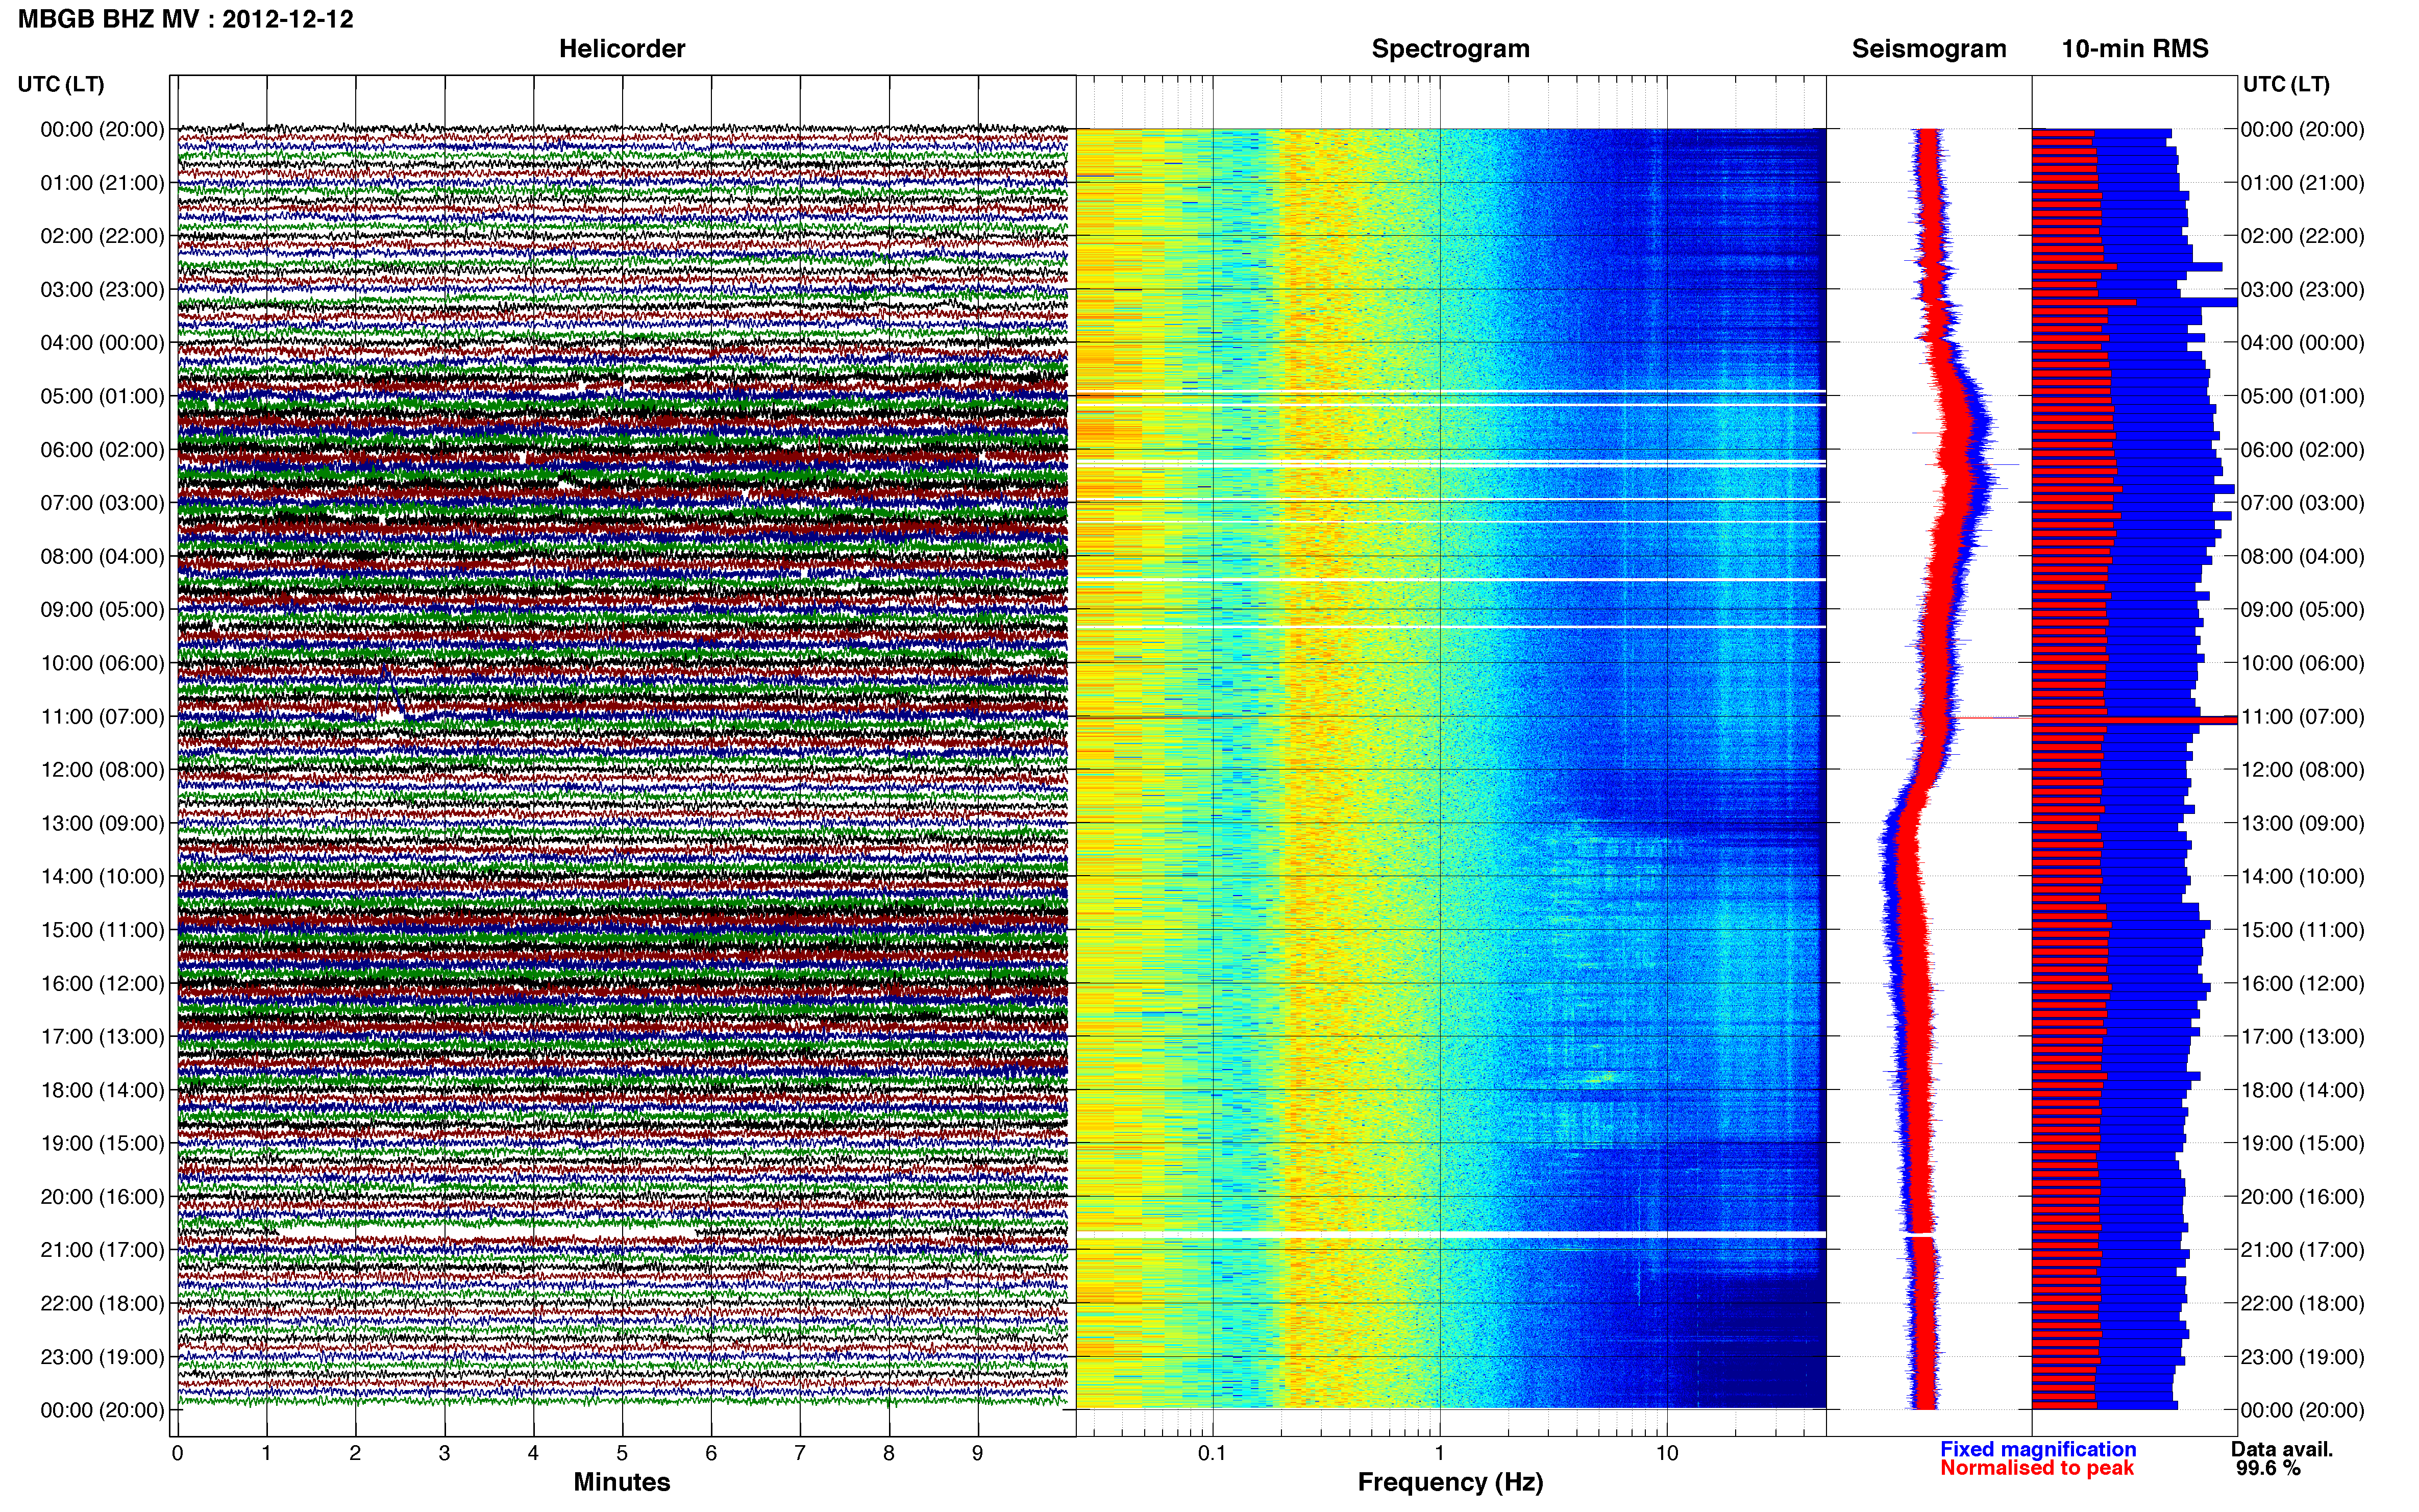Click left time label 08:00 (04:00)

(x=102, y=556)
